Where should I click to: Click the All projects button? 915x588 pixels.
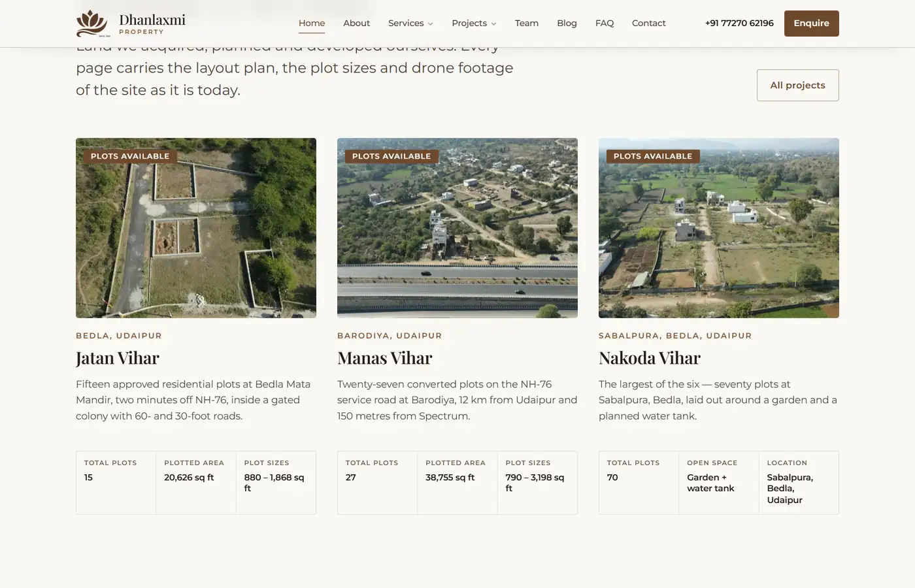[x=798, y=85]
